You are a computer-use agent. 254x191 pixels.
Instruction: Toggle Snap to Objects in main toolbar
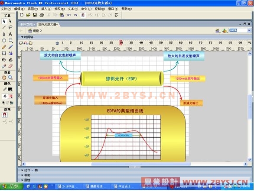(x=83, y=15)
